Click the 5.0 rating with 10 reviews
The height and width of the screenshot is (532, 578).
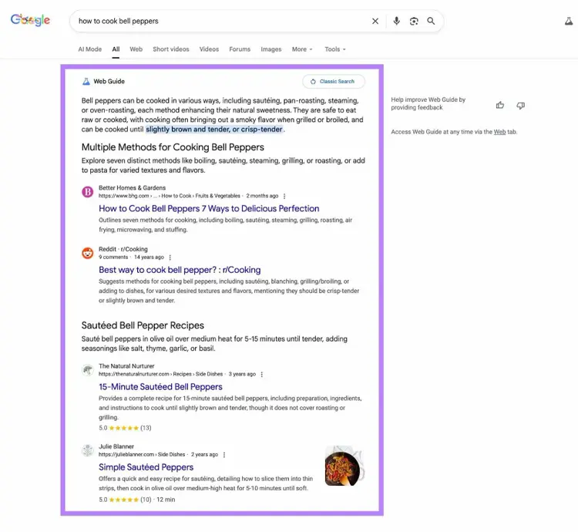125,500
